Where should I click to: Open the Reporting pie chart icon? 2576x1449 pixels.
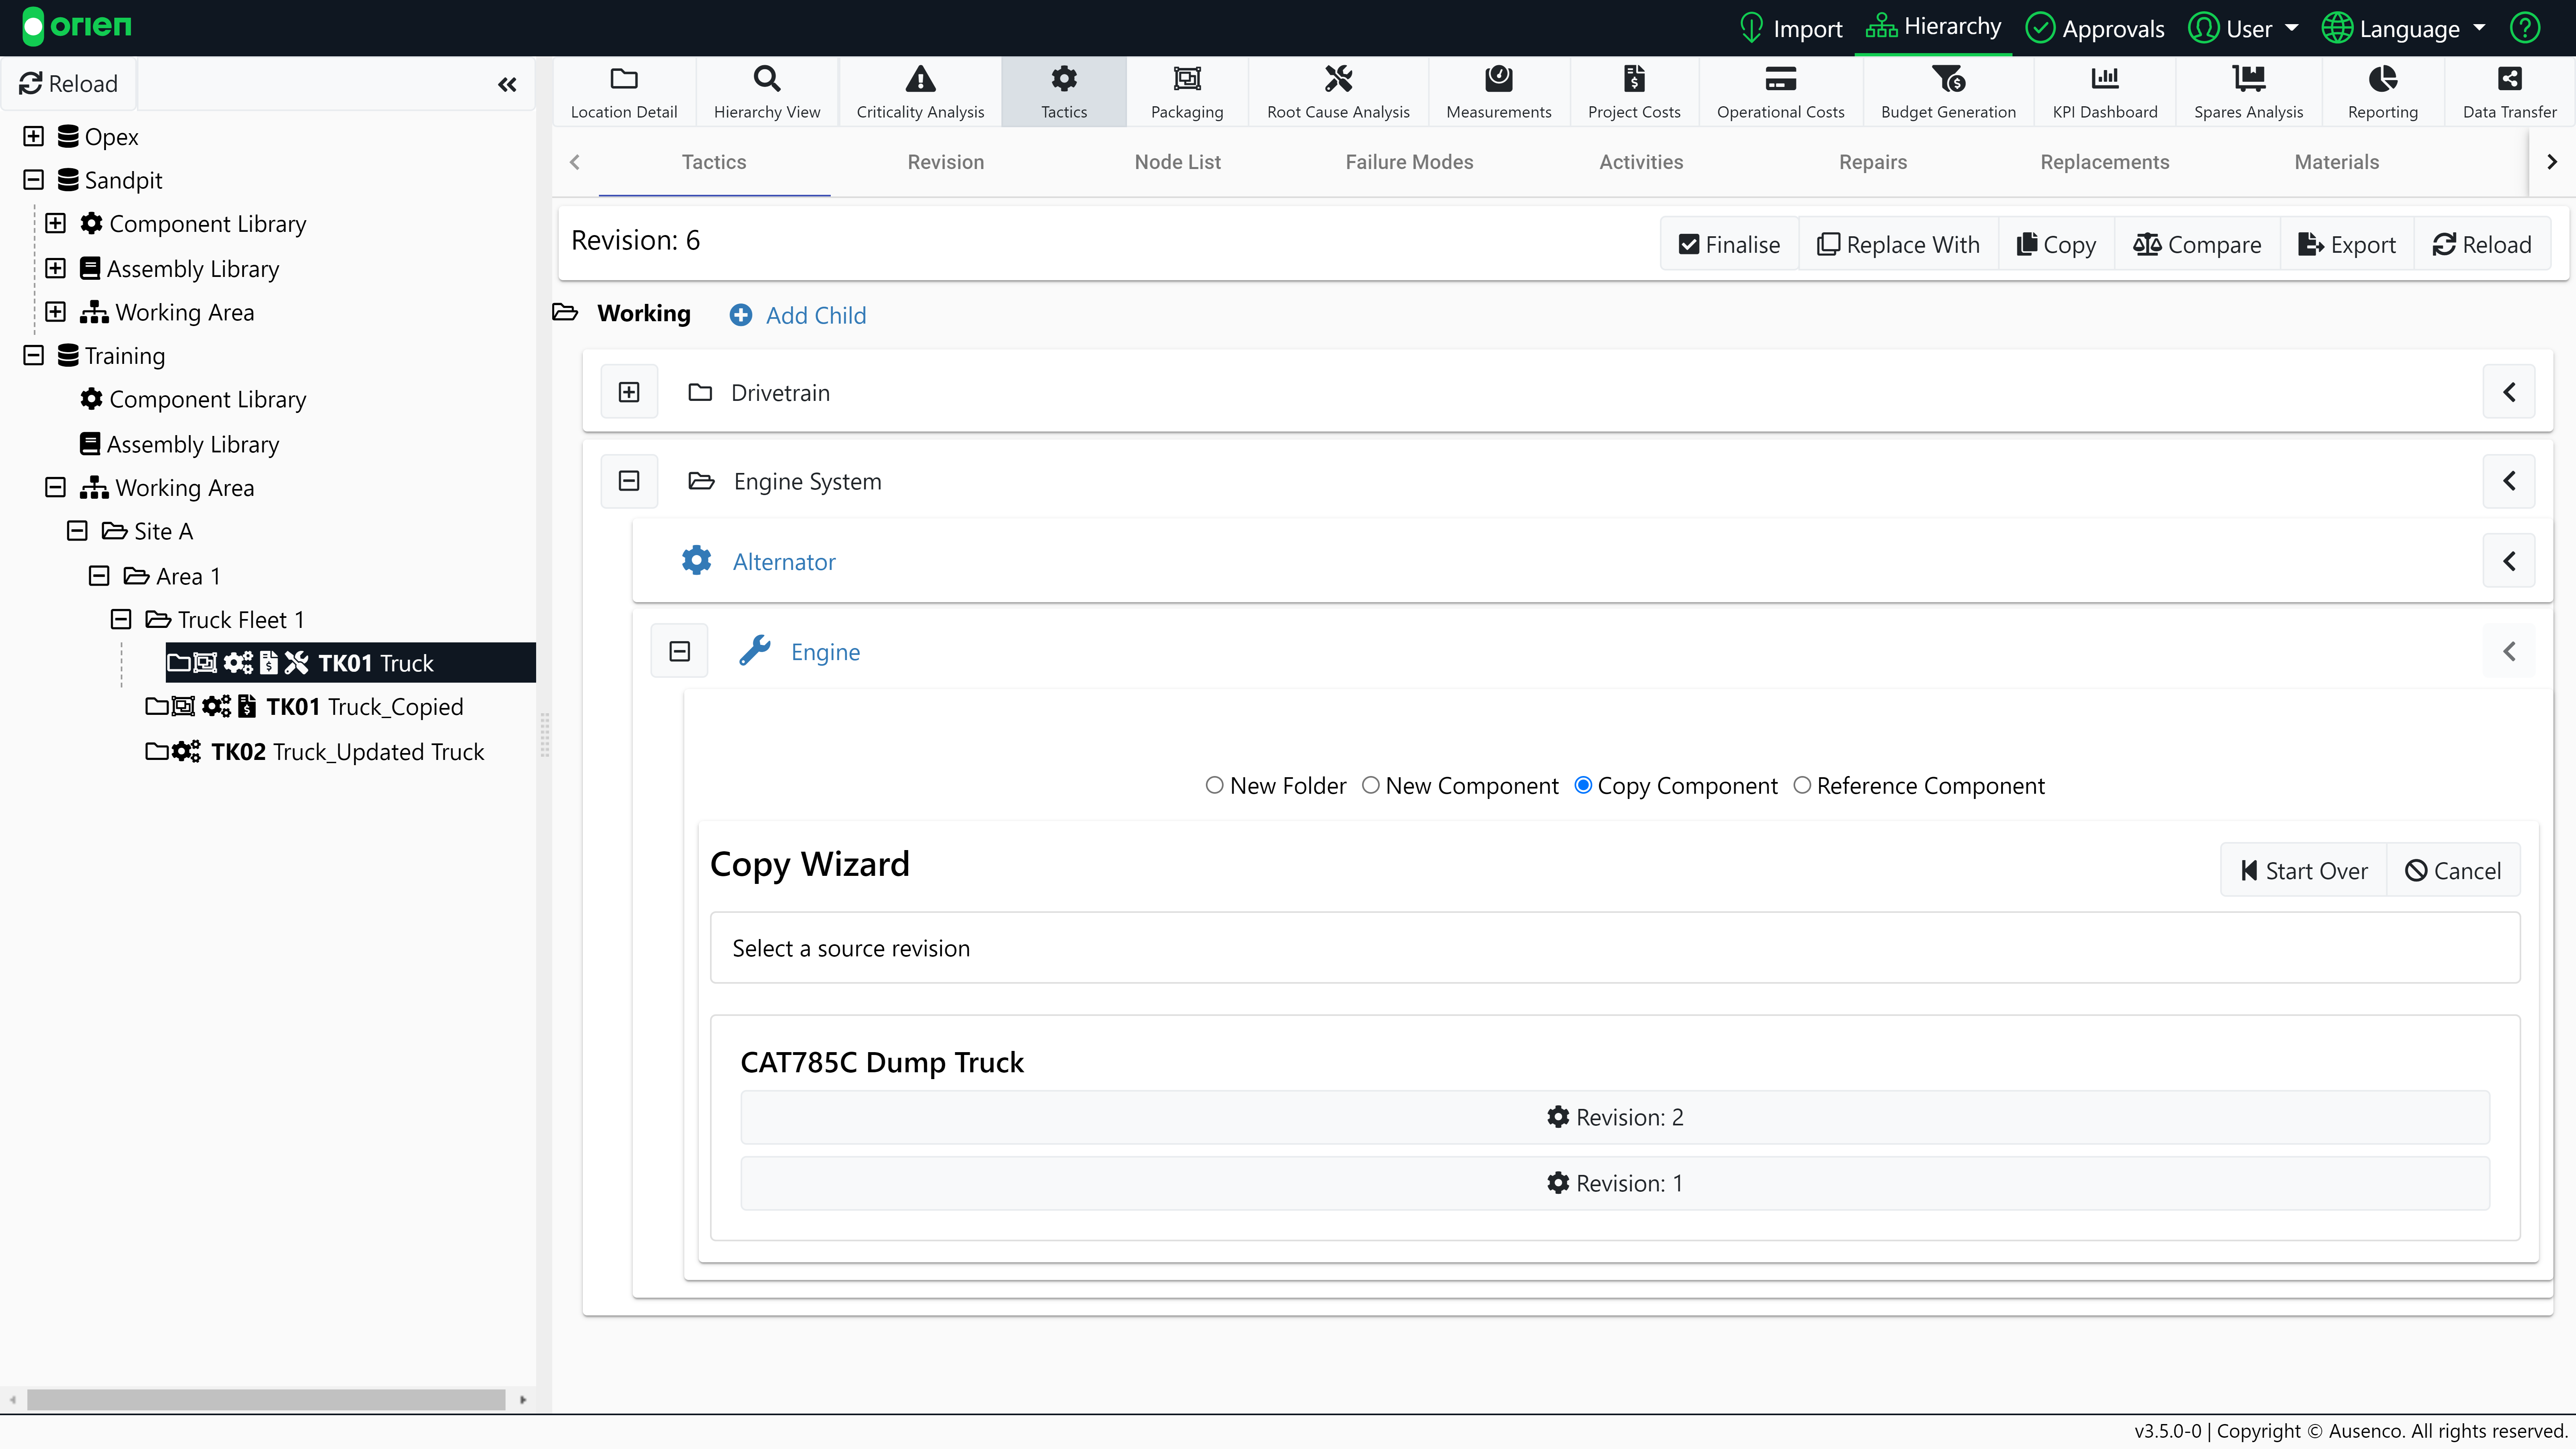[x=2382, y=79]
